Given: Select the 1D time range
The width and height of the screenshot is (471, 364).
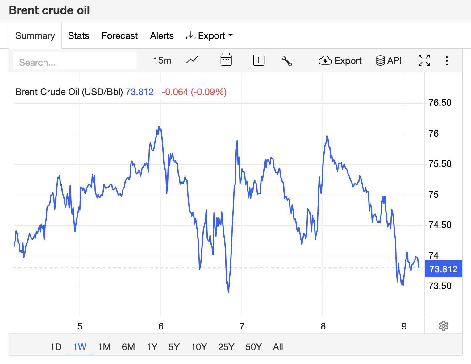Looking at the screenshot, I should (56, 347).
